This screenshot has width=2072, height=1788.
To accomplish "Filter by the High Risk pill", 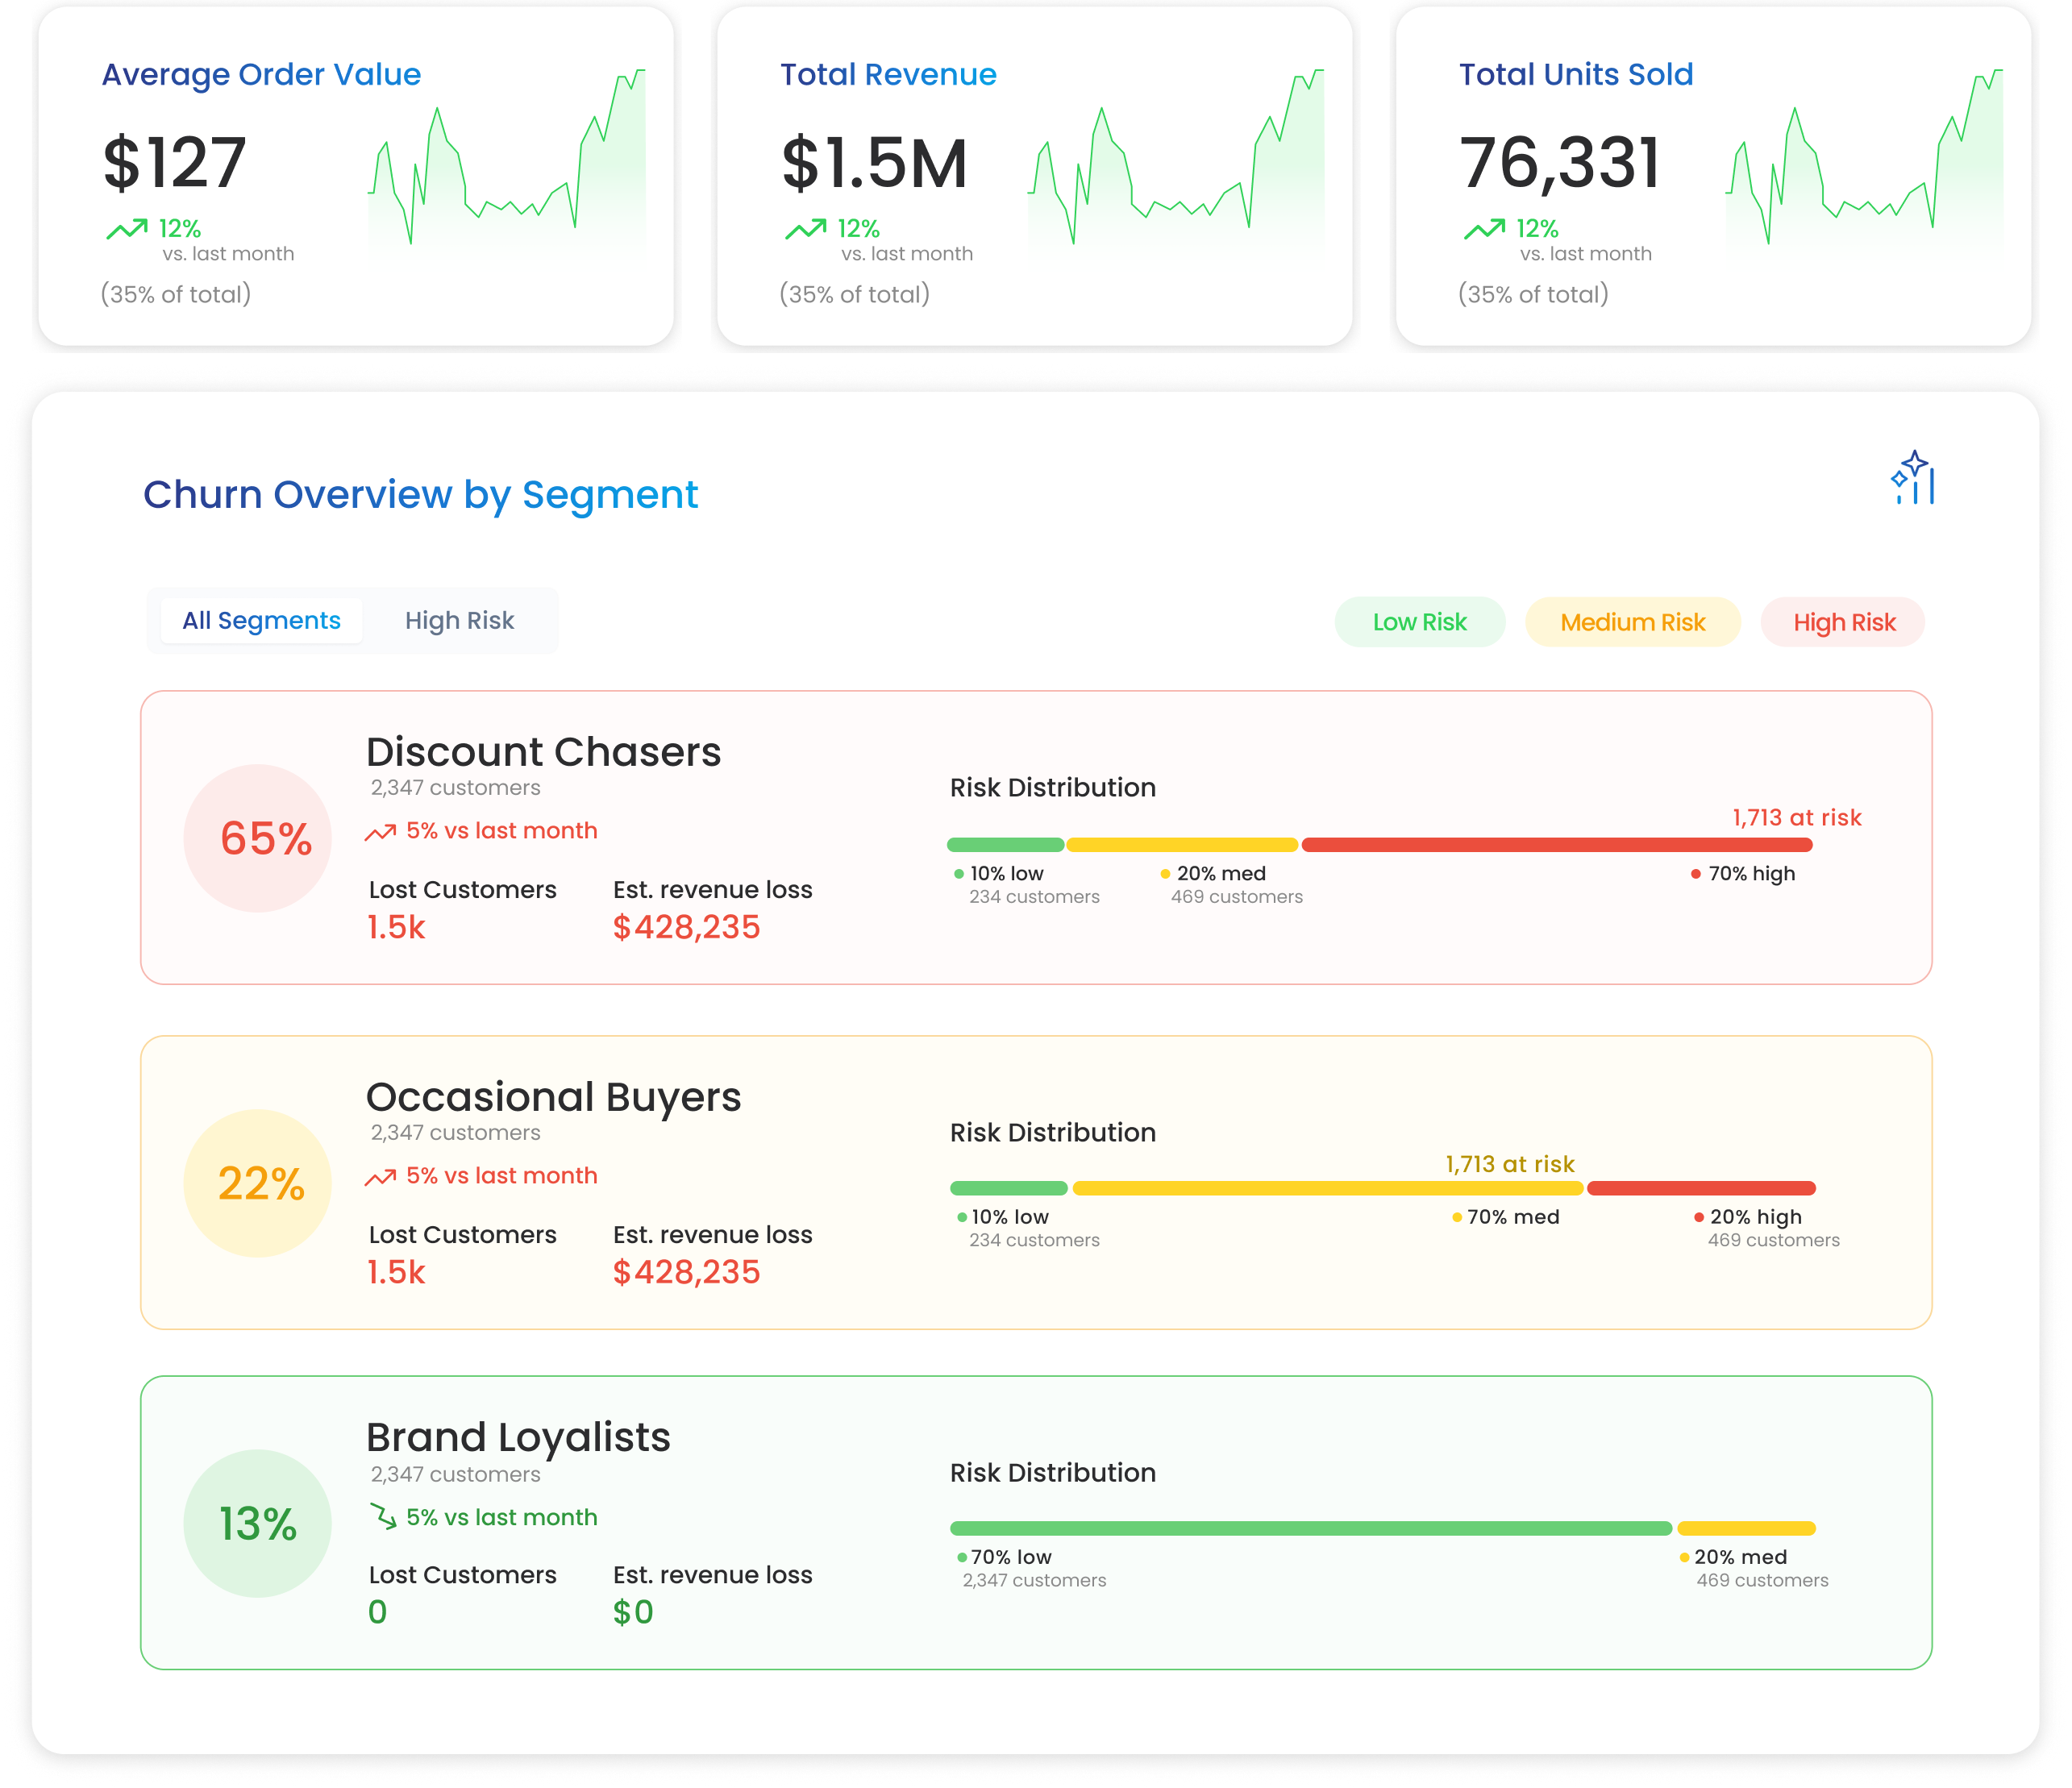I will point(1843,622).
